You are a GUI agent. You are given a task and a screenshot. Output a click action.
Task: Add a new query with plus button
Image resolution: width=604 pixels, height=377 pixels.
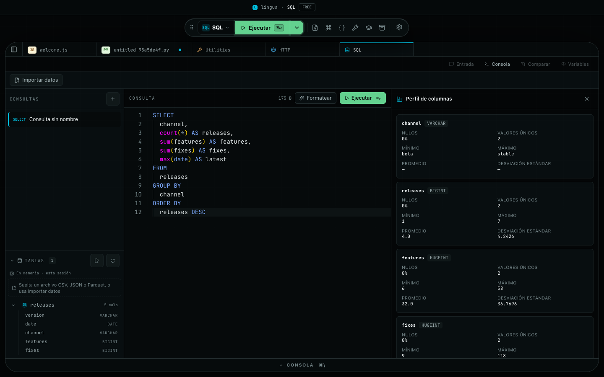113,99
